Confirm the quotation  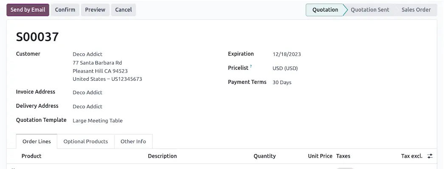click(65, 10)
